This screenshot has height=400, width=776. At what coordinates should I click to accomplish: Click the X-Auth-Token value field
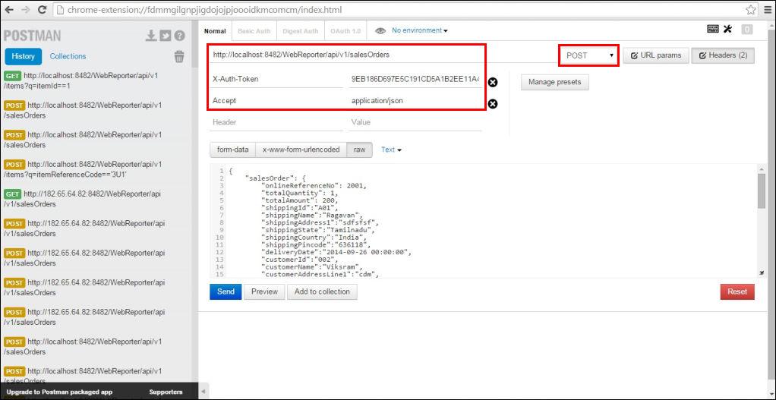pos(415,79)
